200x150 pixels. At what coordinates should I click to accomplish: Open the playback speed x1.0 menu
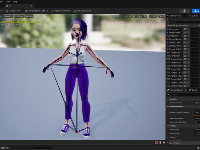point(29,16)
